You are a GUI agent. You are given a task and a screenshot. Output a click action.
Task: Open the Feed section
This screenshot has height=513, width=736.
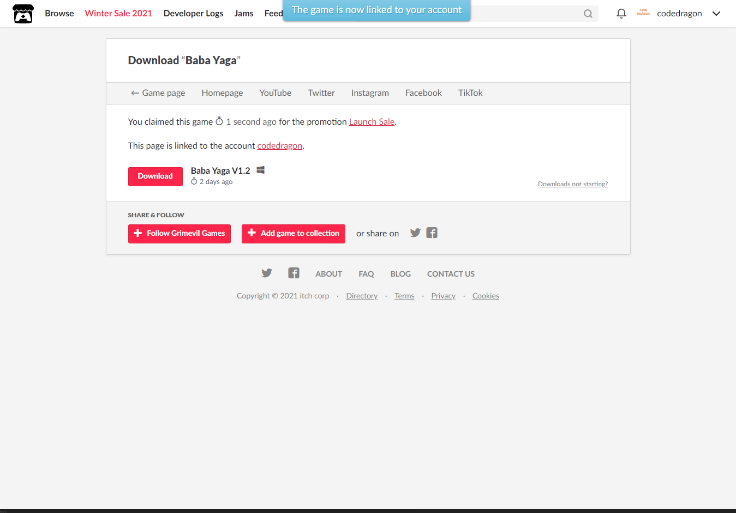click(273, 13)
